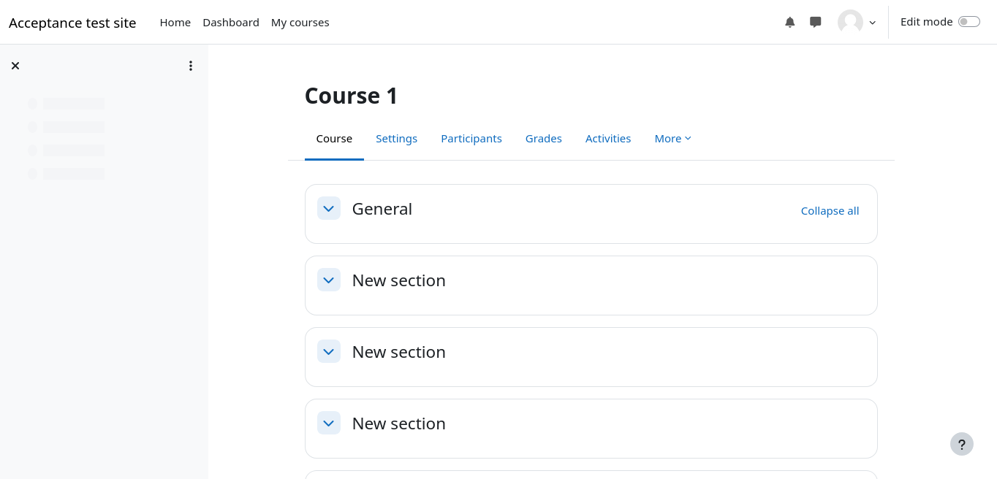This screenshot has width=997, height=479.
Task: Enable the Edit mode switch
Action: (x=968, y=22)
